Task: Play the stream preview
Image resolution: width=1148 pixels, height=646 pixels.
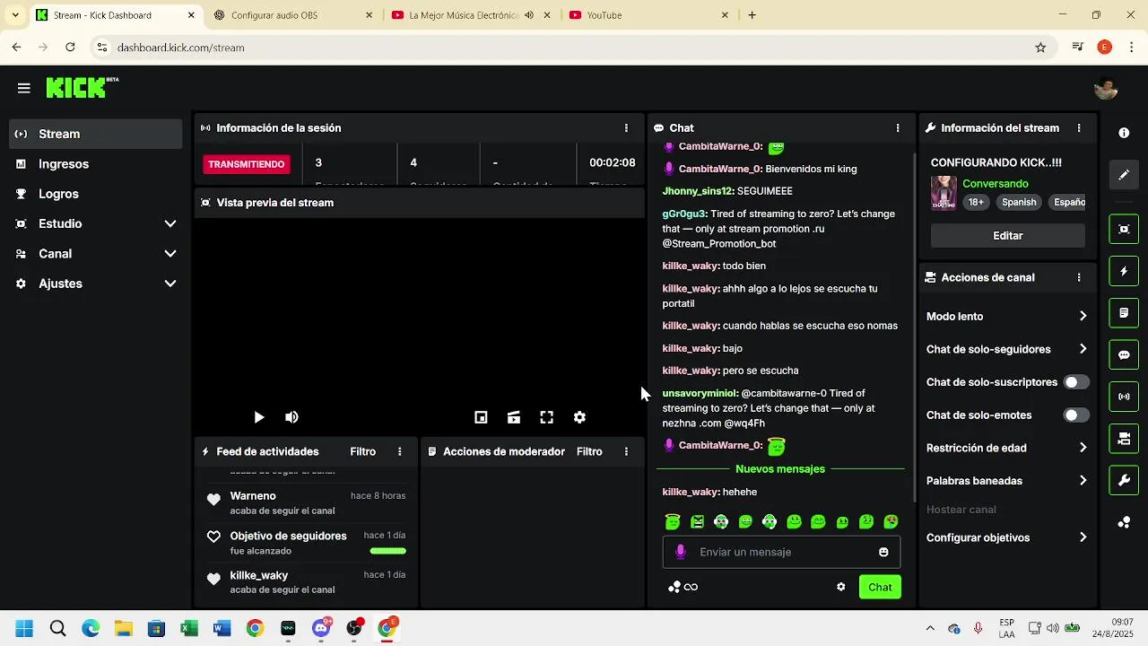Action: click(259, 417)
